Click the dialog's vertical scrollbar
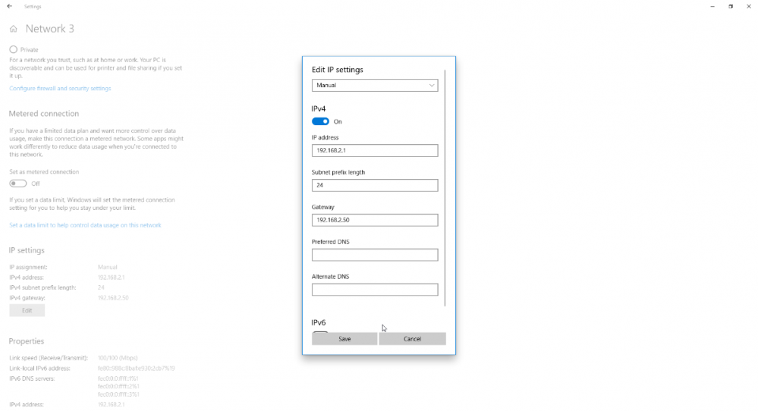 [445, 188]
